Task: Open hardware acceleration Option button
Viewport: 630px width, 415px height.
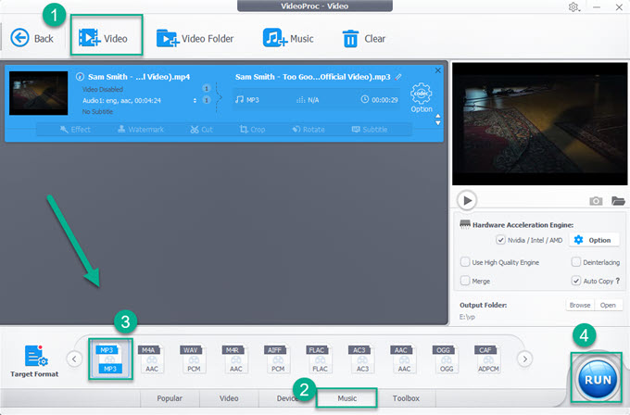Action: click(593, 240)
